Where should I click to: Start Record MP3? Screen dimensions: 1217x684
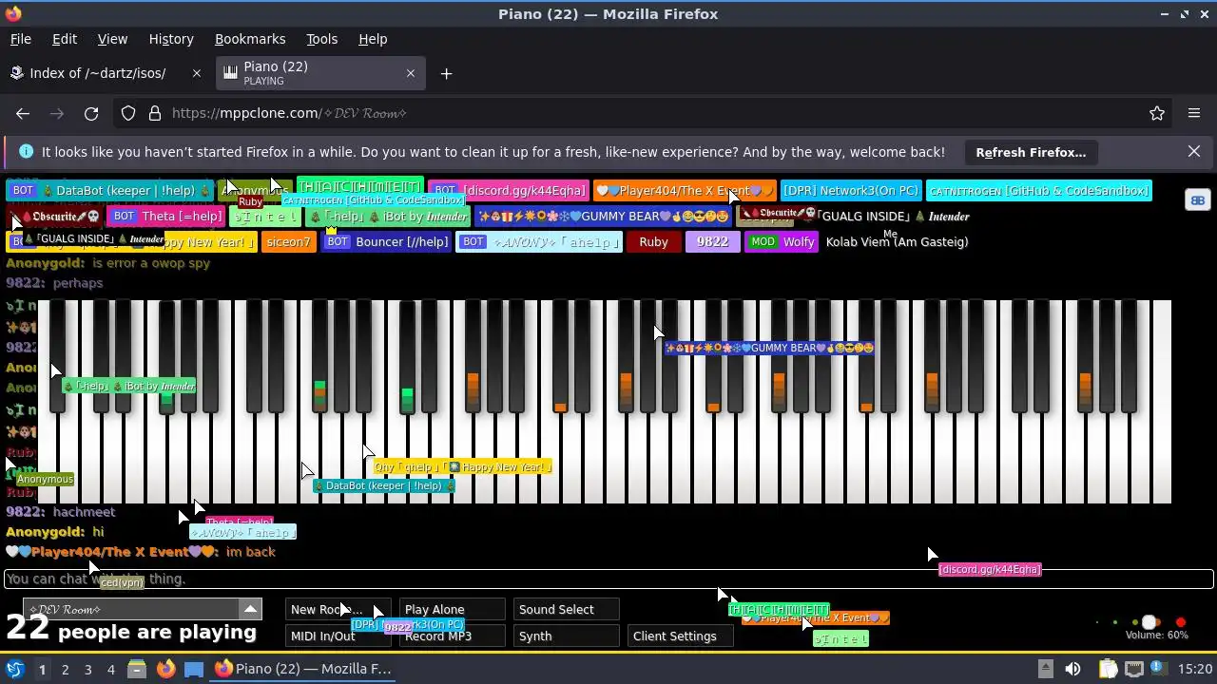(x=452, y=636)
